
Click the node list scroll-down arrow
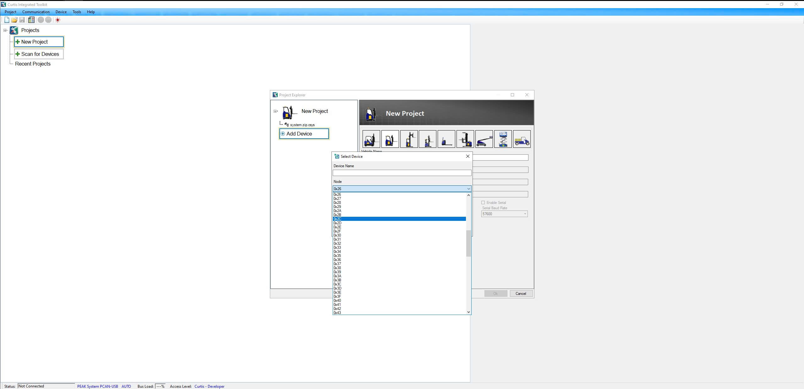468,312
